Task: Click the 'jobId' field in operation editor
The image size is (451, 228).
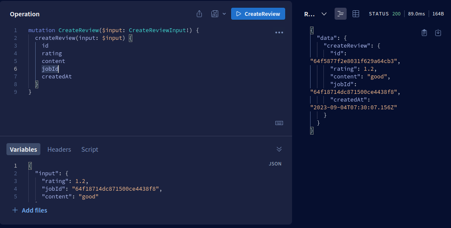Action: point(50,69)
